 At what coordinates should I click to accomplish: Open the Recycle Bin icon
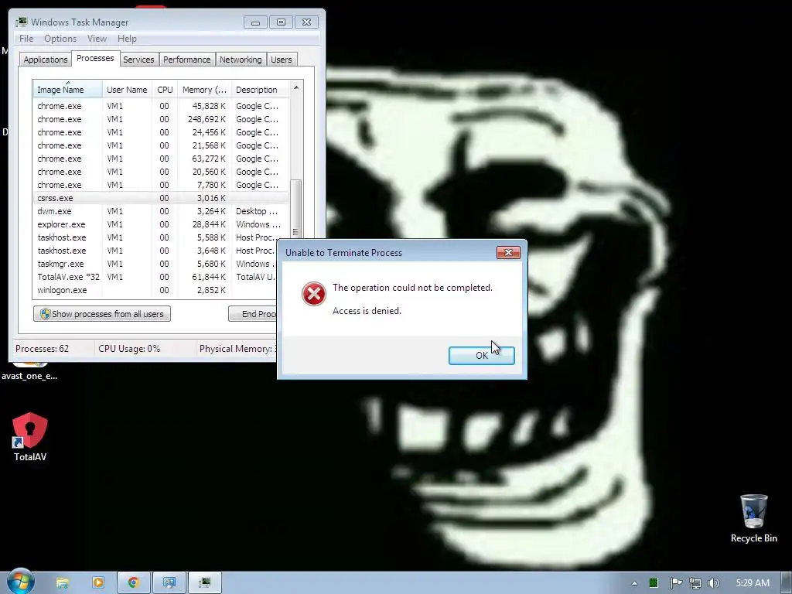pos(753,518)
